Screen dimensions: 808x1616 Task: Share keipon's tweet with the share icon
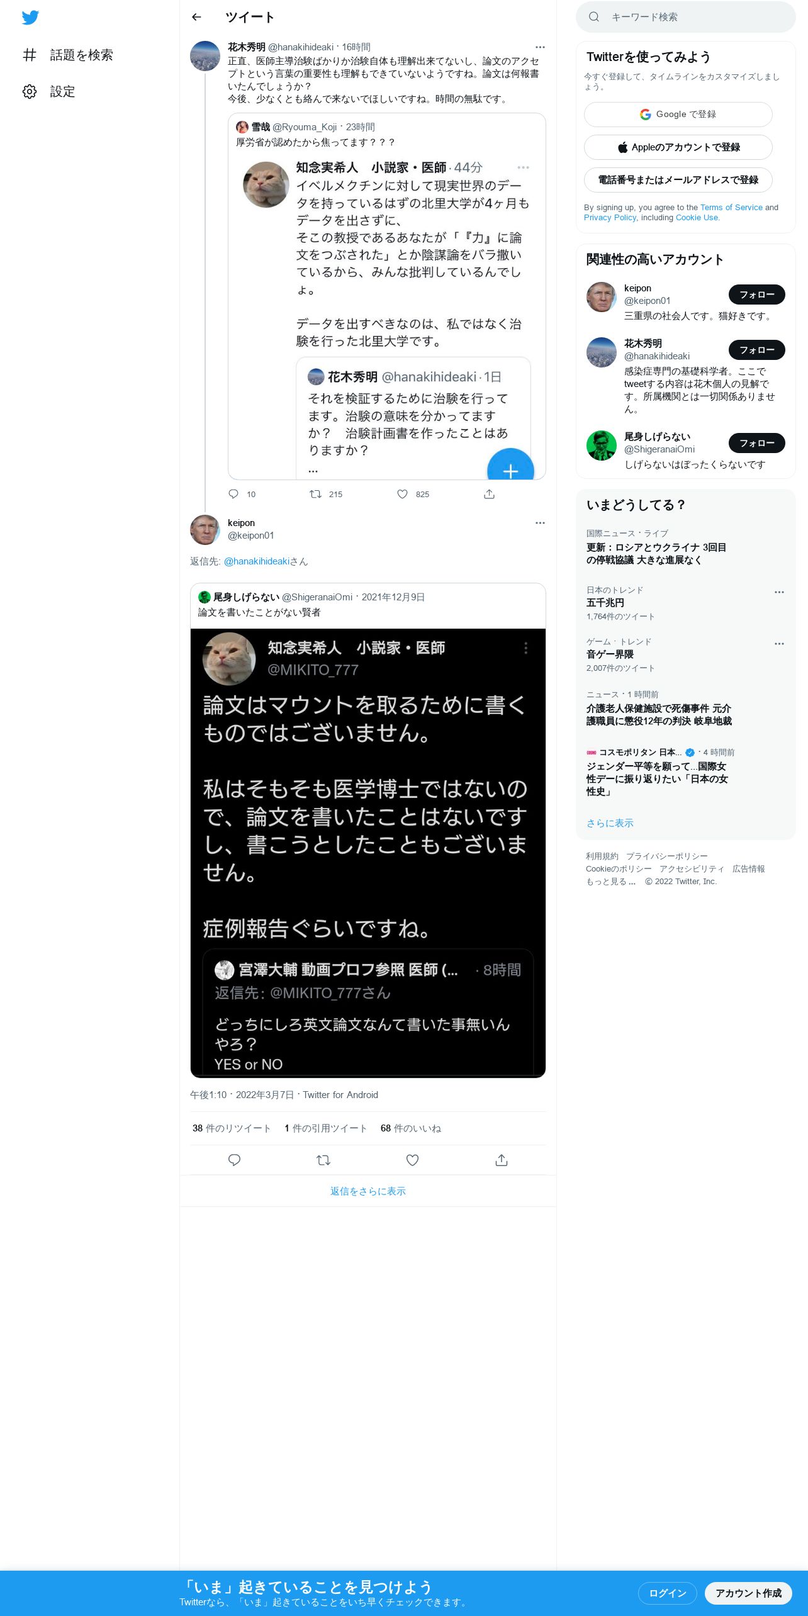502,1160
